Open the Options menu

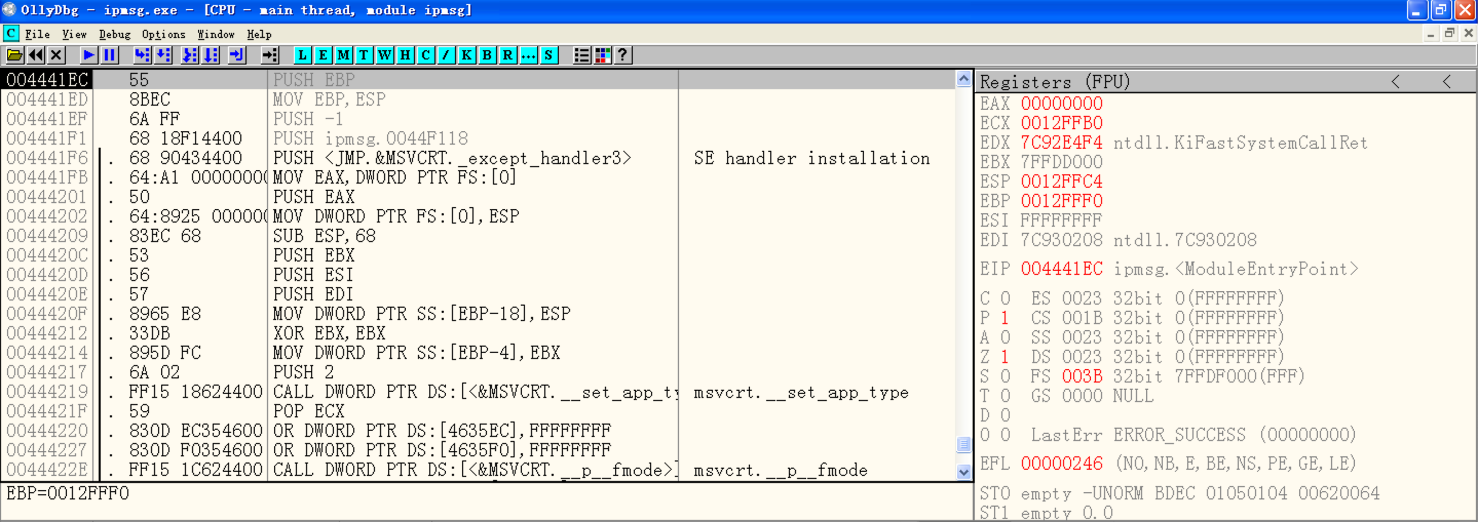point(163,34)
